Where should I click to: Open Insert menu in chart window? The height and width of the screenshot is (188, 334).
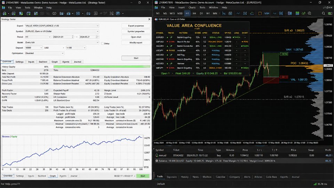point(182,7)
